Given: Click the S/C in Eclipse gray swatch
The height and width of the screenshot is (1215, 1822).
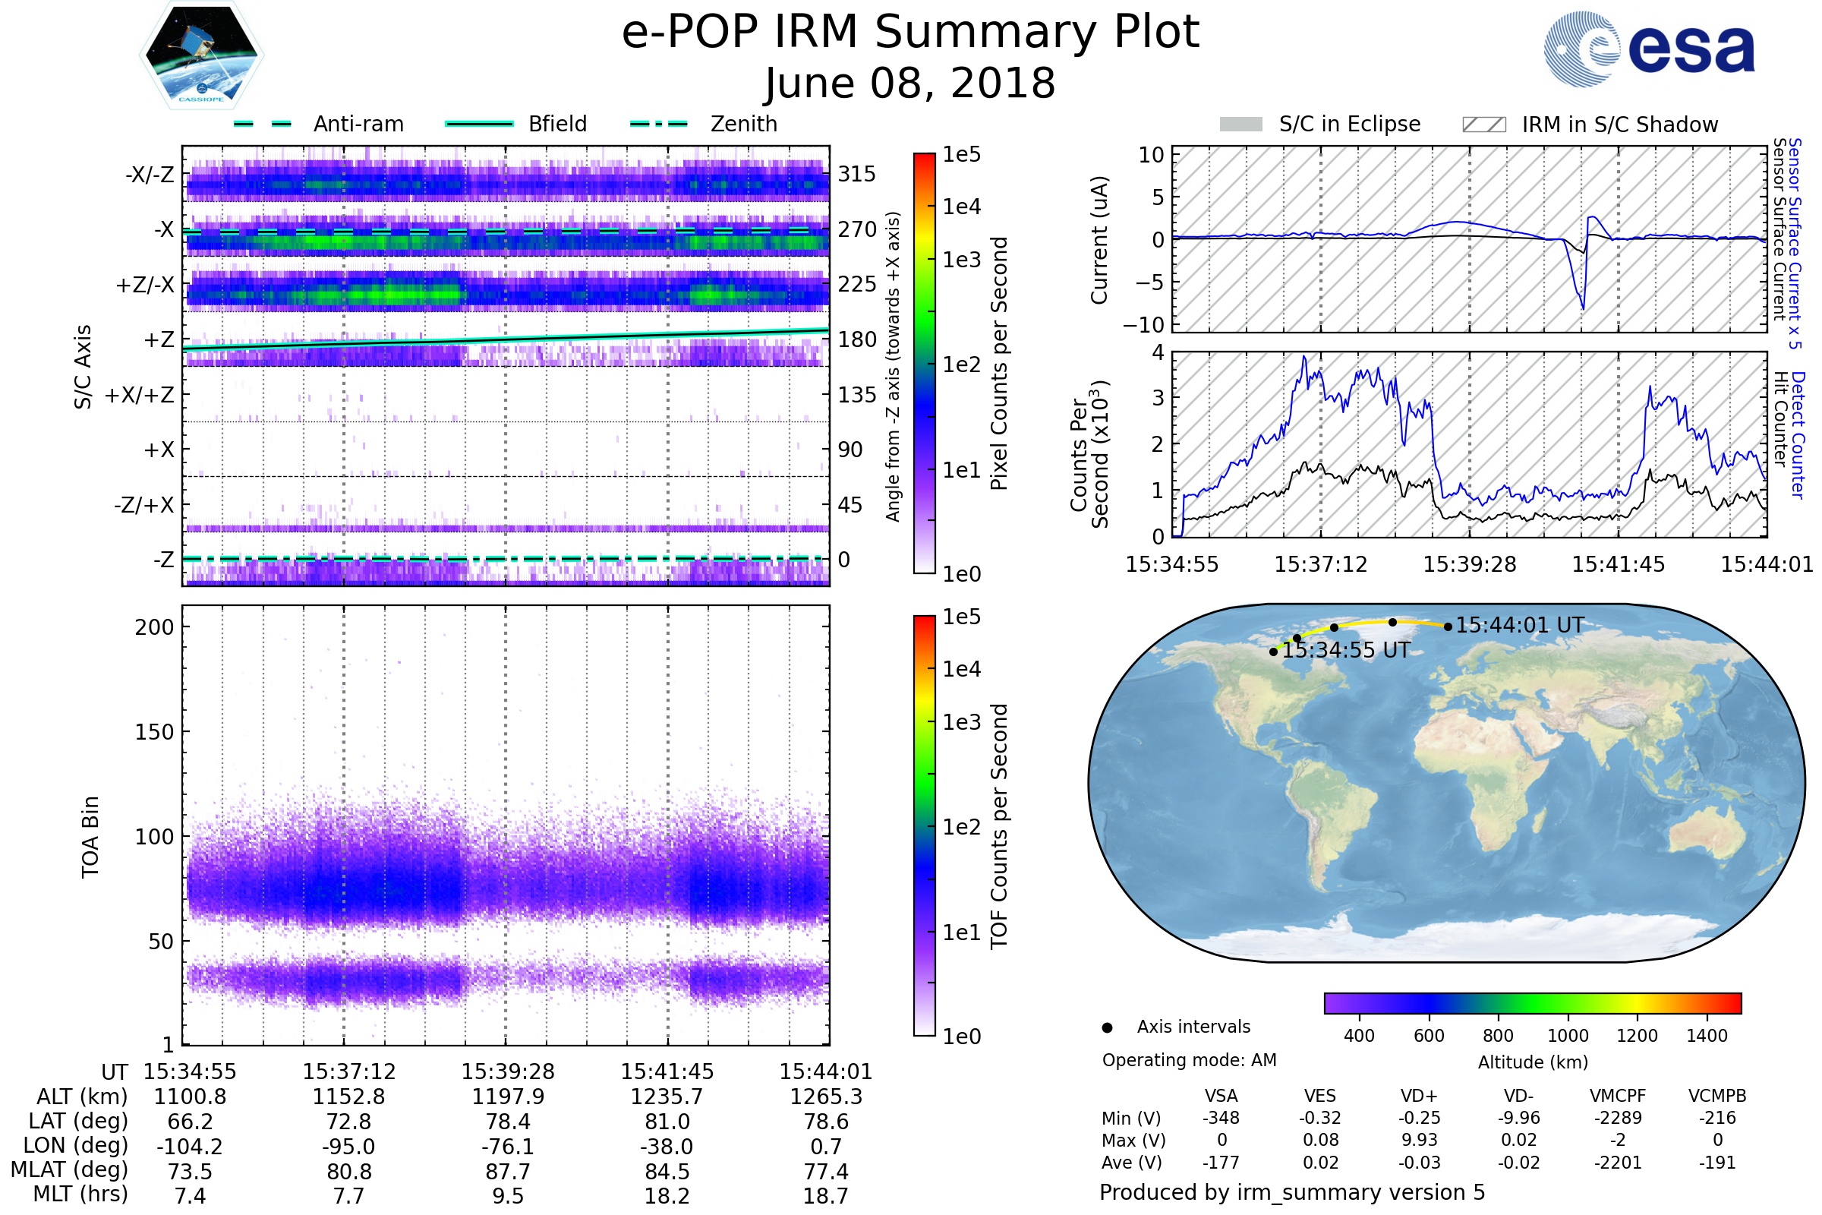Looking at the screenshot, I should (x=1241, y=125).
